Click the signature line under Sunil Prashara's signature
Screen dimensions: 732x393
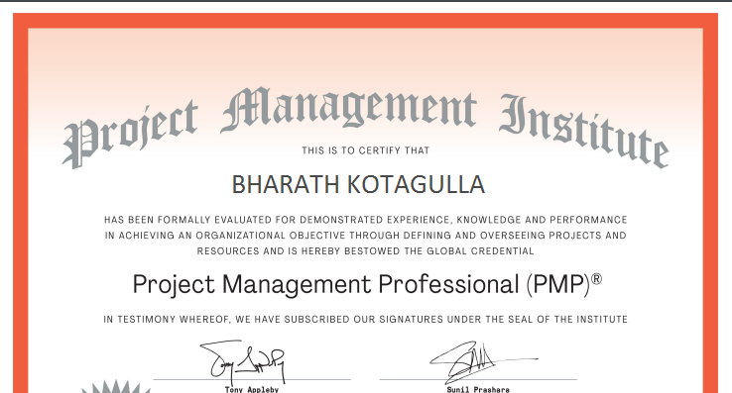tap(478, 380)
